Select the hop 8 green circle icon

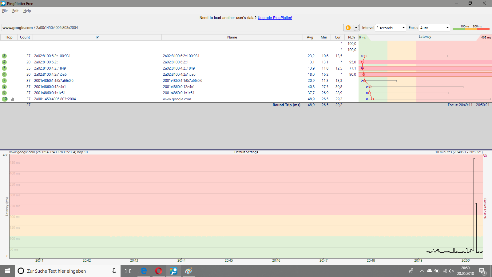click(4, 87)
